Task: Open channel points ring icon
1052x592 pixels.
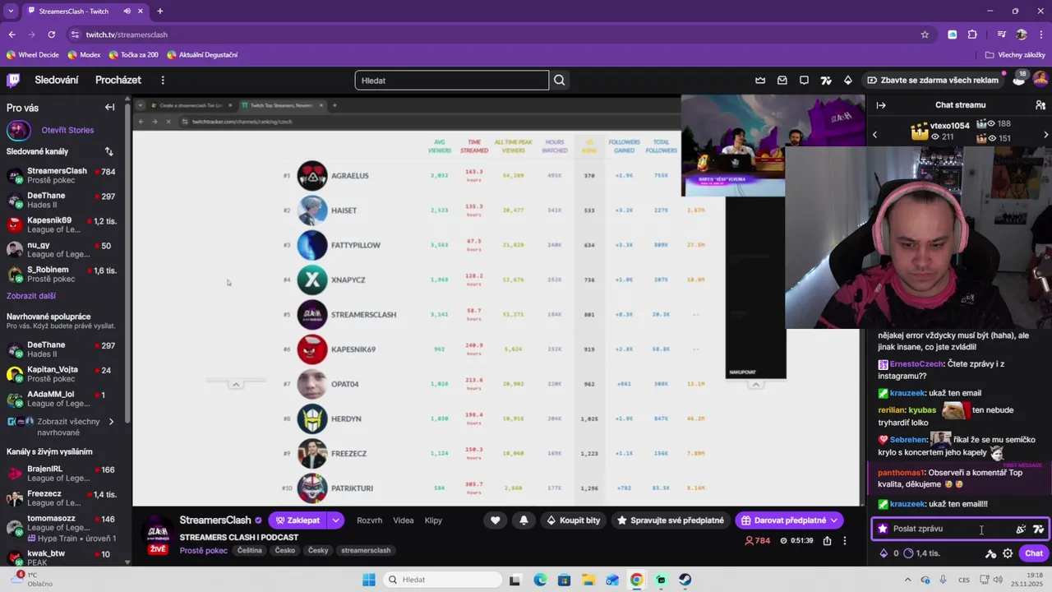Action: tap(908, 553)
